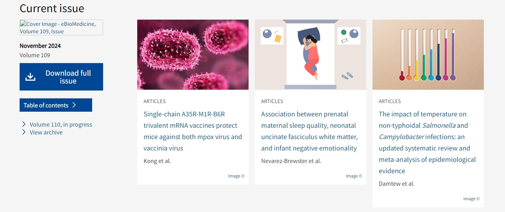Viewport: 505px width, 212px height.
Task: Click the sleeping woman illustration
Action: coord(310,54)
